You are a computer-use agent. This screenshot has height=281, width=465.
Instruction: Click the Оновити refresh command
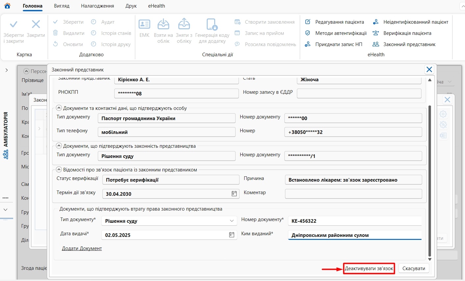pos(68,44)
